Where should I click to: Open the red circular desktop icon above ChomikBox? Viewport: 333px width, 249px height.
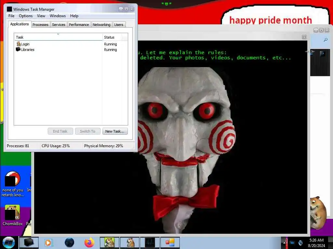pos(13,184)
